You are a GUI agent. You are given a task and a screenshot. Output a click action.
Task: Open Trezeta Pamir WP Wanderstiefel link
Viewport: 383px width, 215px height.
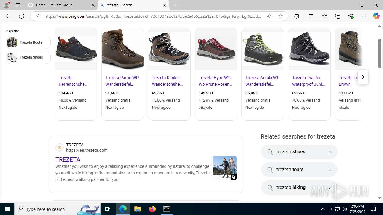coord(122,81)
